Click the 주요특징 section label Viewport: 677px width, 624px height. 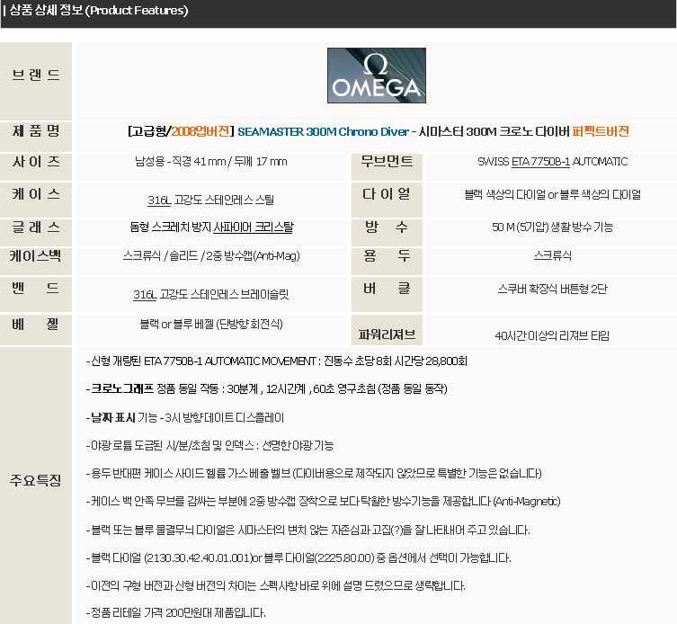(x=36, y=479)
